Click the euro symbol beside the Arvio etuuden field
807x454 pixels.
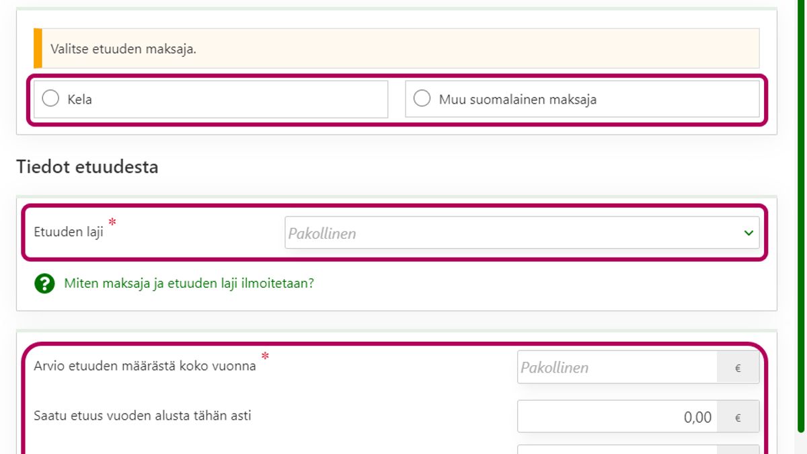[738, 368]
